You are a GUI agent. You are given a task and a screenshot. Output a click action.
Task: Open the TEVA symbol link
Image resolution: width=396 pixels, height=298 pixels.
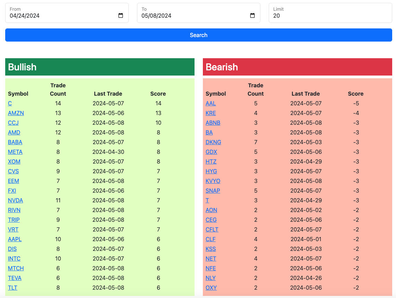[15, 278]
